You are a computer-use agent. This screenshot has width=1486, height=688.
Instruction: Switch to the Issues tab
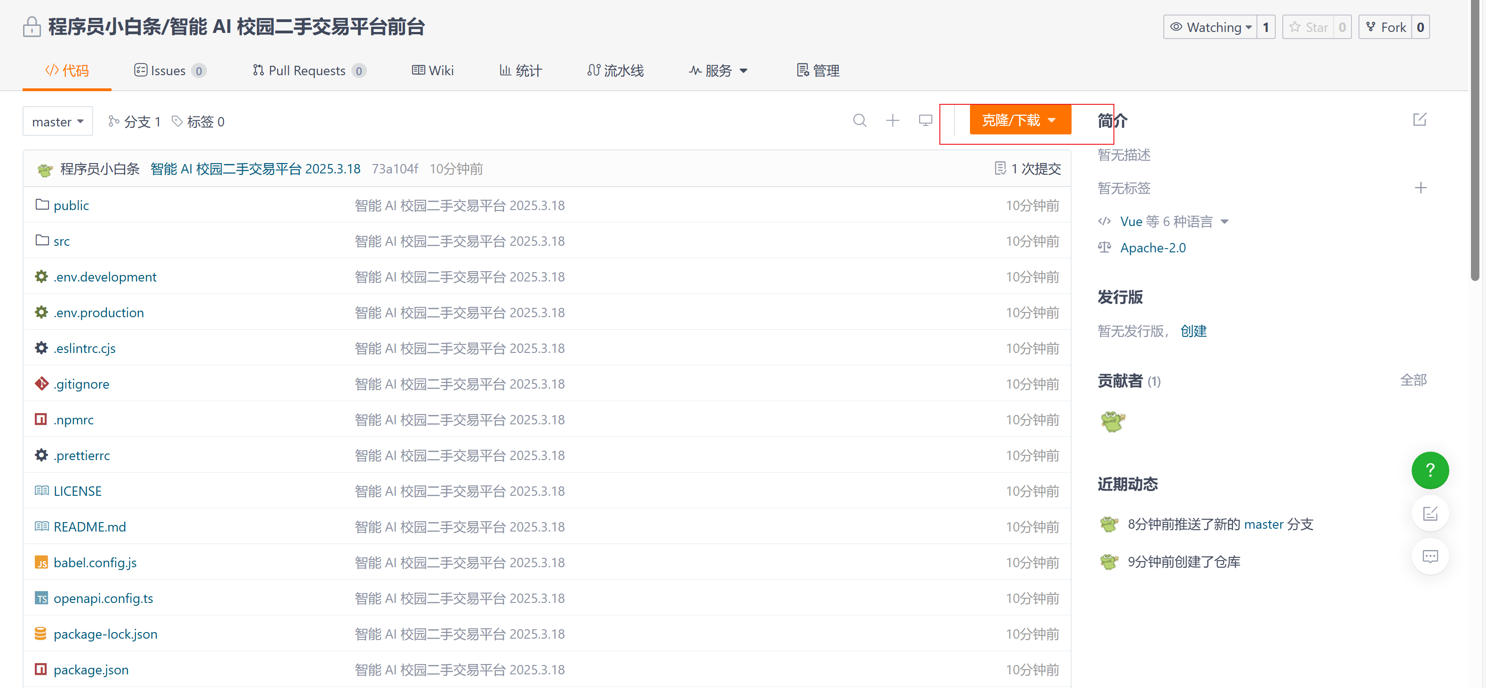[x=169, y=70]
